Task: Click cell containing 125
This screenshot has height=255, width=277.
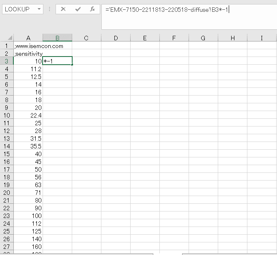Action: click(28, 231)
